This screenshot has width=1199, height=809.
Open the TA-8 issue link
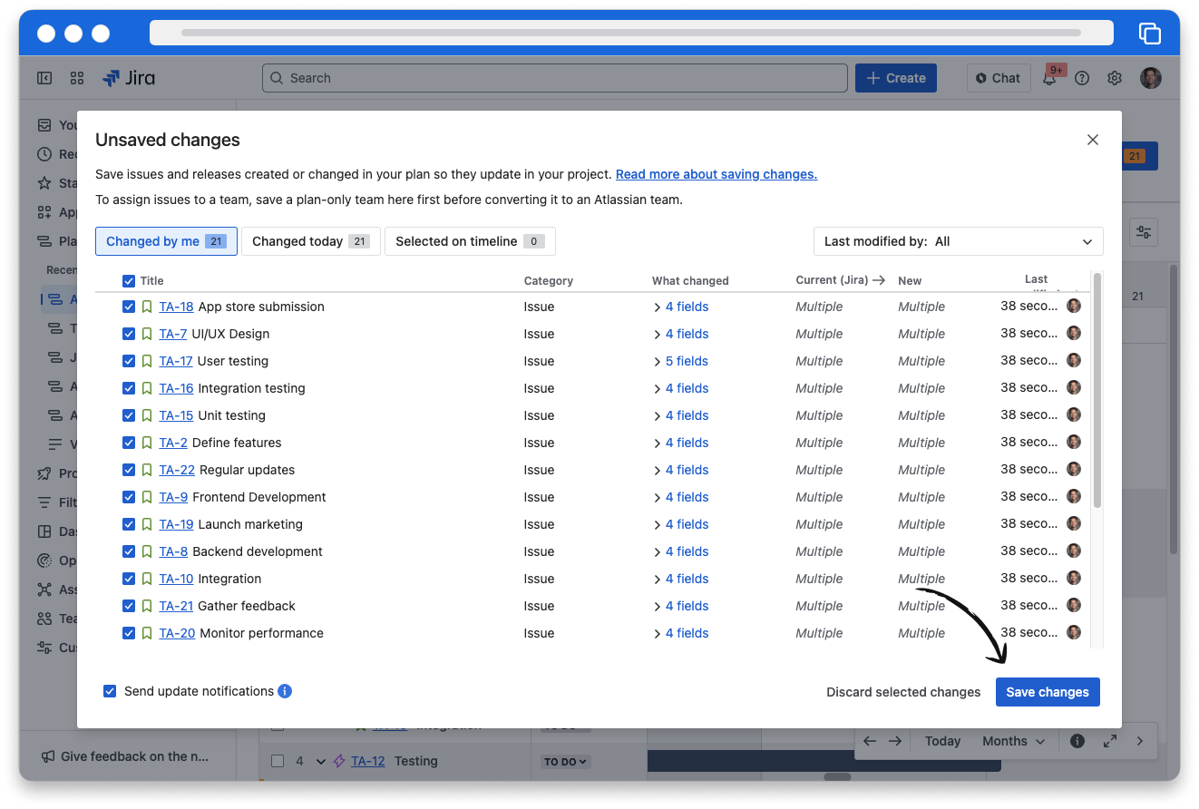click(x=173, y=551)
